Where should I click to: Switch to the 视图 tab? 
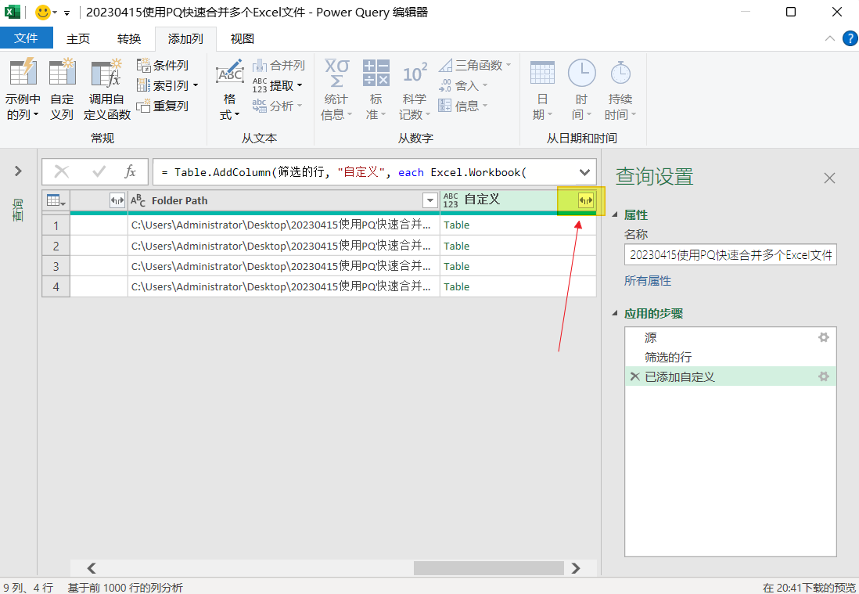click(243, 38)
